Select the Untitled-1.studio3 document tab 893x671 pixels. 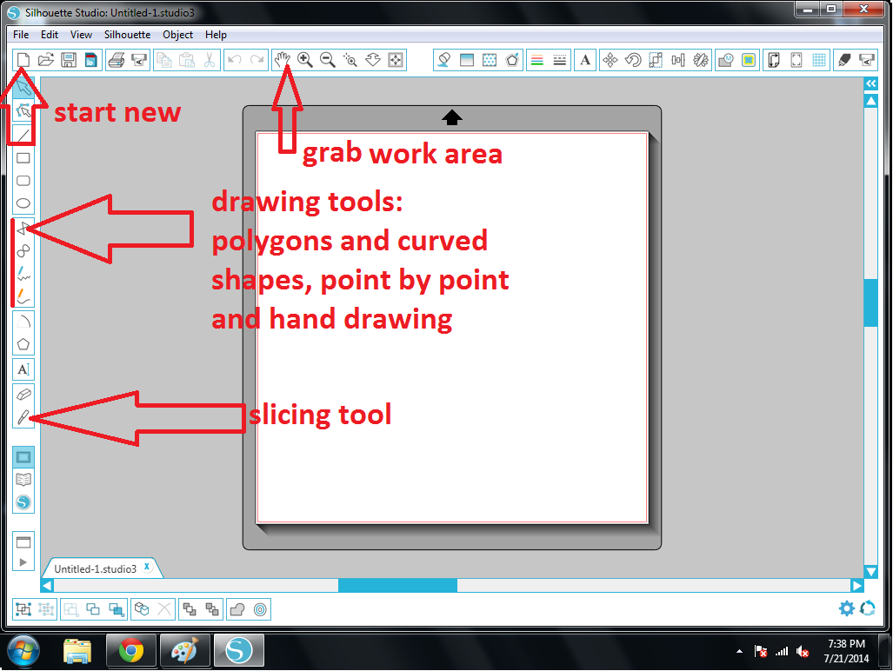tap(95, 568)
